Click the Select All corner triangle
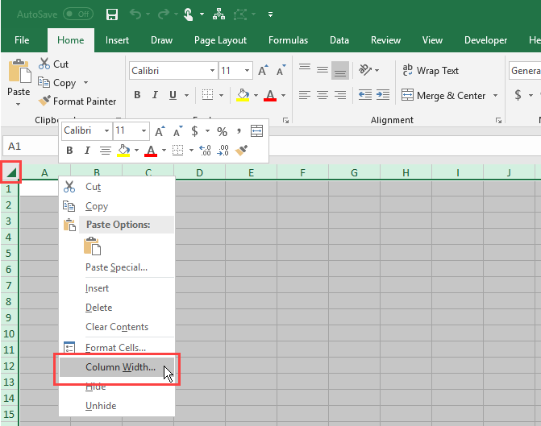The height and width of the screenshot is (426, 541). tap(10, 172)
